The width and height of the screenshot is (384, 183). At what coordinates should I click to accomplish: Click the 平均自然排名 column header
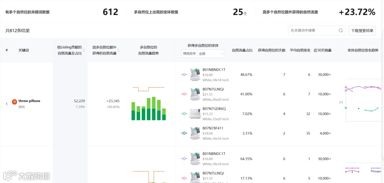(300, 50)
